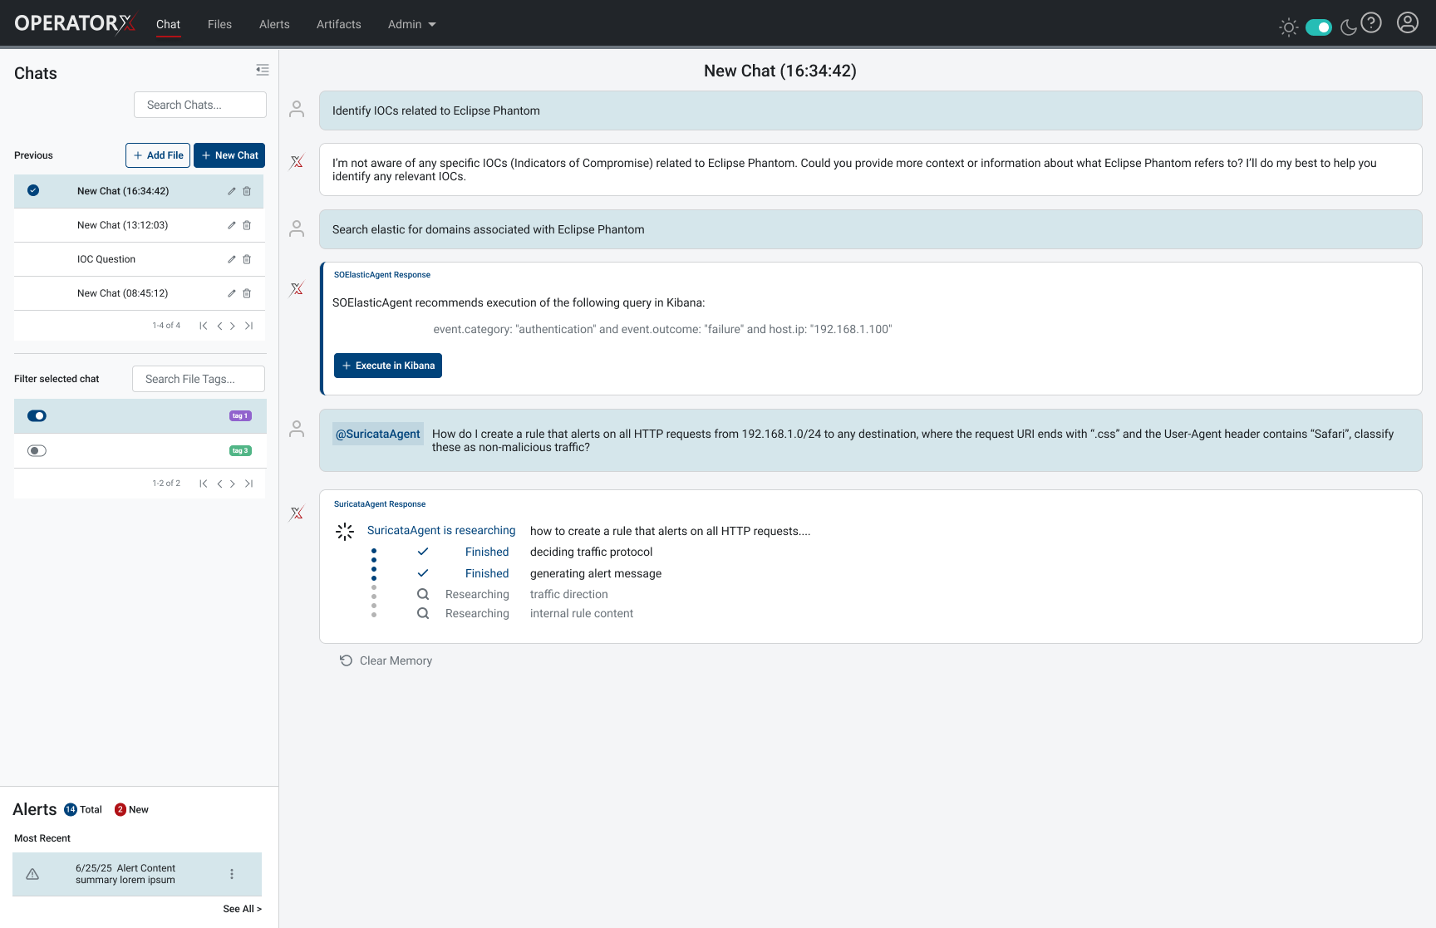Delete New Chat (08:45:12) with trash icon
1436x928 pixels.
pos(247,293)
